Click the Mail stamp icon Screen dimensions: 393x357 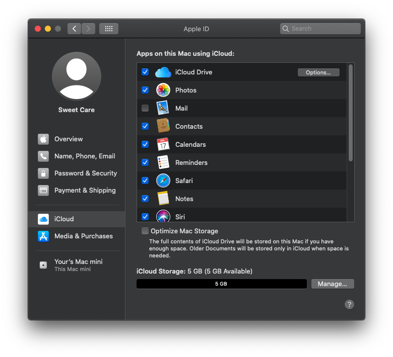tap(163, 108)
